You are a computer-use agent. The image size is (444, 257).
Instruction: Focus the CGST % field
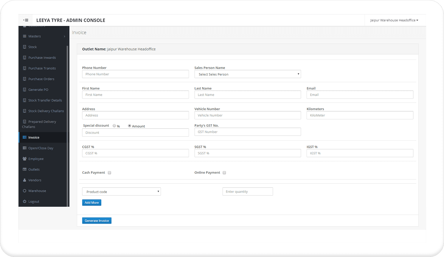pyautogui.click(x=136, y=153)
